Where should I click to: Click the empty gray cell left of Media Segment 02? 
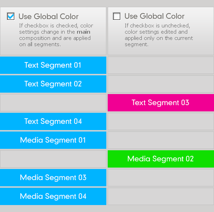pos(53,159)
